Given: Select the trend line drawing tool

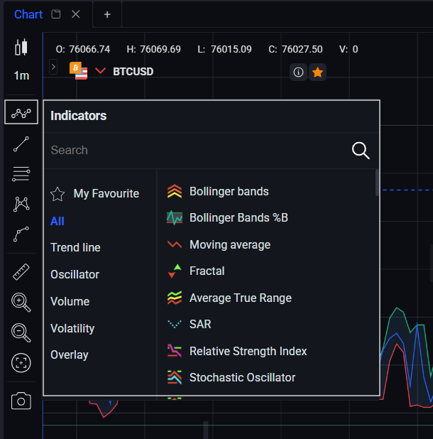Looking at the screenshot, I should (x=21, y=144).
